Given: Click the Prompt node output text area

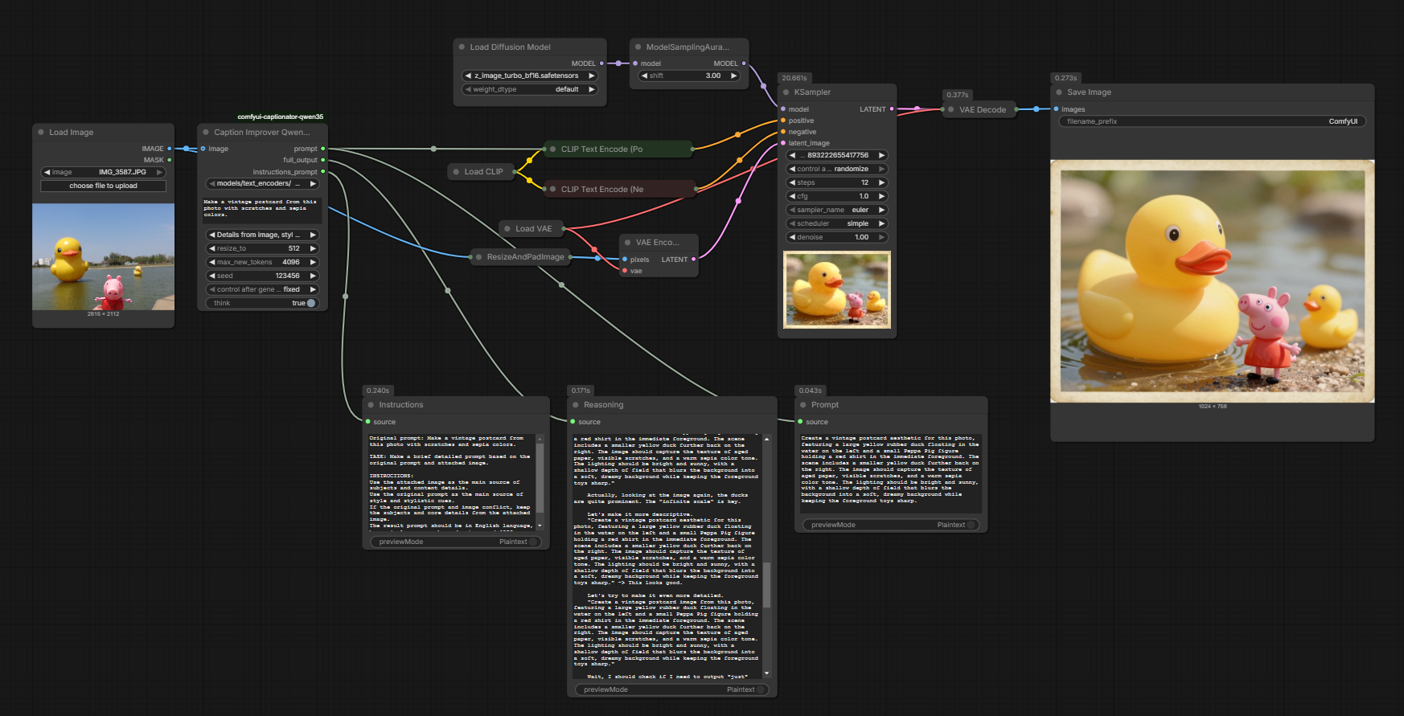Looking at the screenshot, I should tap(891, 473).
